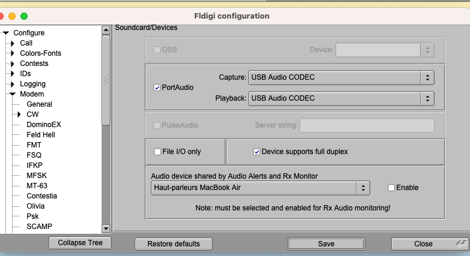
Task: Collapse the Configure tree root arrow
Action: (6, 33)
